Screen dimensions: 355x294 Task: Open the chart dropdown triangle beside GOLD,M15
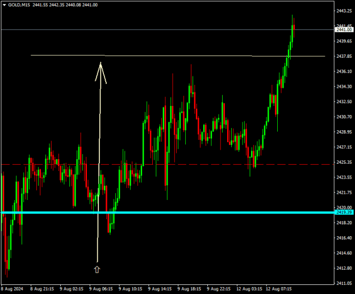point(5,5)
